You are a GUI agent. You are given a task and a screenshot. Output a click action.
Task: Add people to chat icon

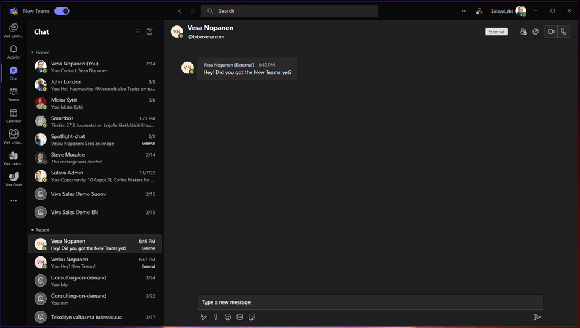[523, 31]
